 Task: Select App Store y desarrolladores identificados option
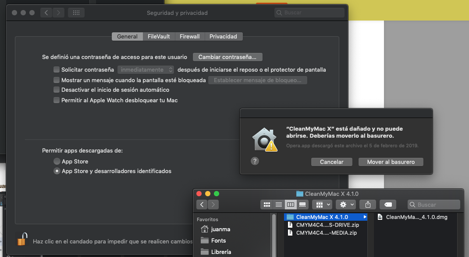pyautogui.click(x=57, y=171)
